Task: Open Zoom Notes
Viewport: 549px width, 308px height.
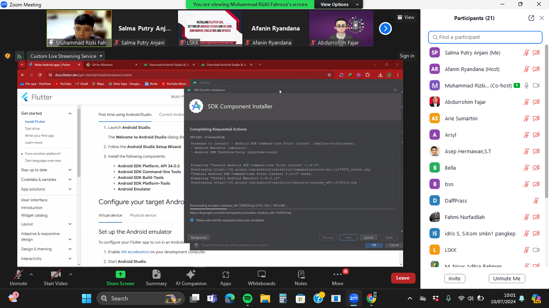Action: pyautogui.click(x=301, y=278)
